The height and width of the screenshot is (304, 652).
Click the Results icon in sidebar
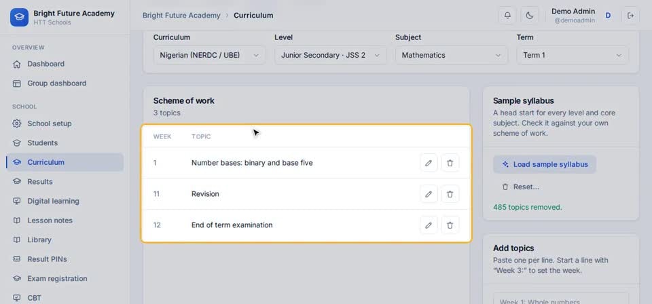16,181
